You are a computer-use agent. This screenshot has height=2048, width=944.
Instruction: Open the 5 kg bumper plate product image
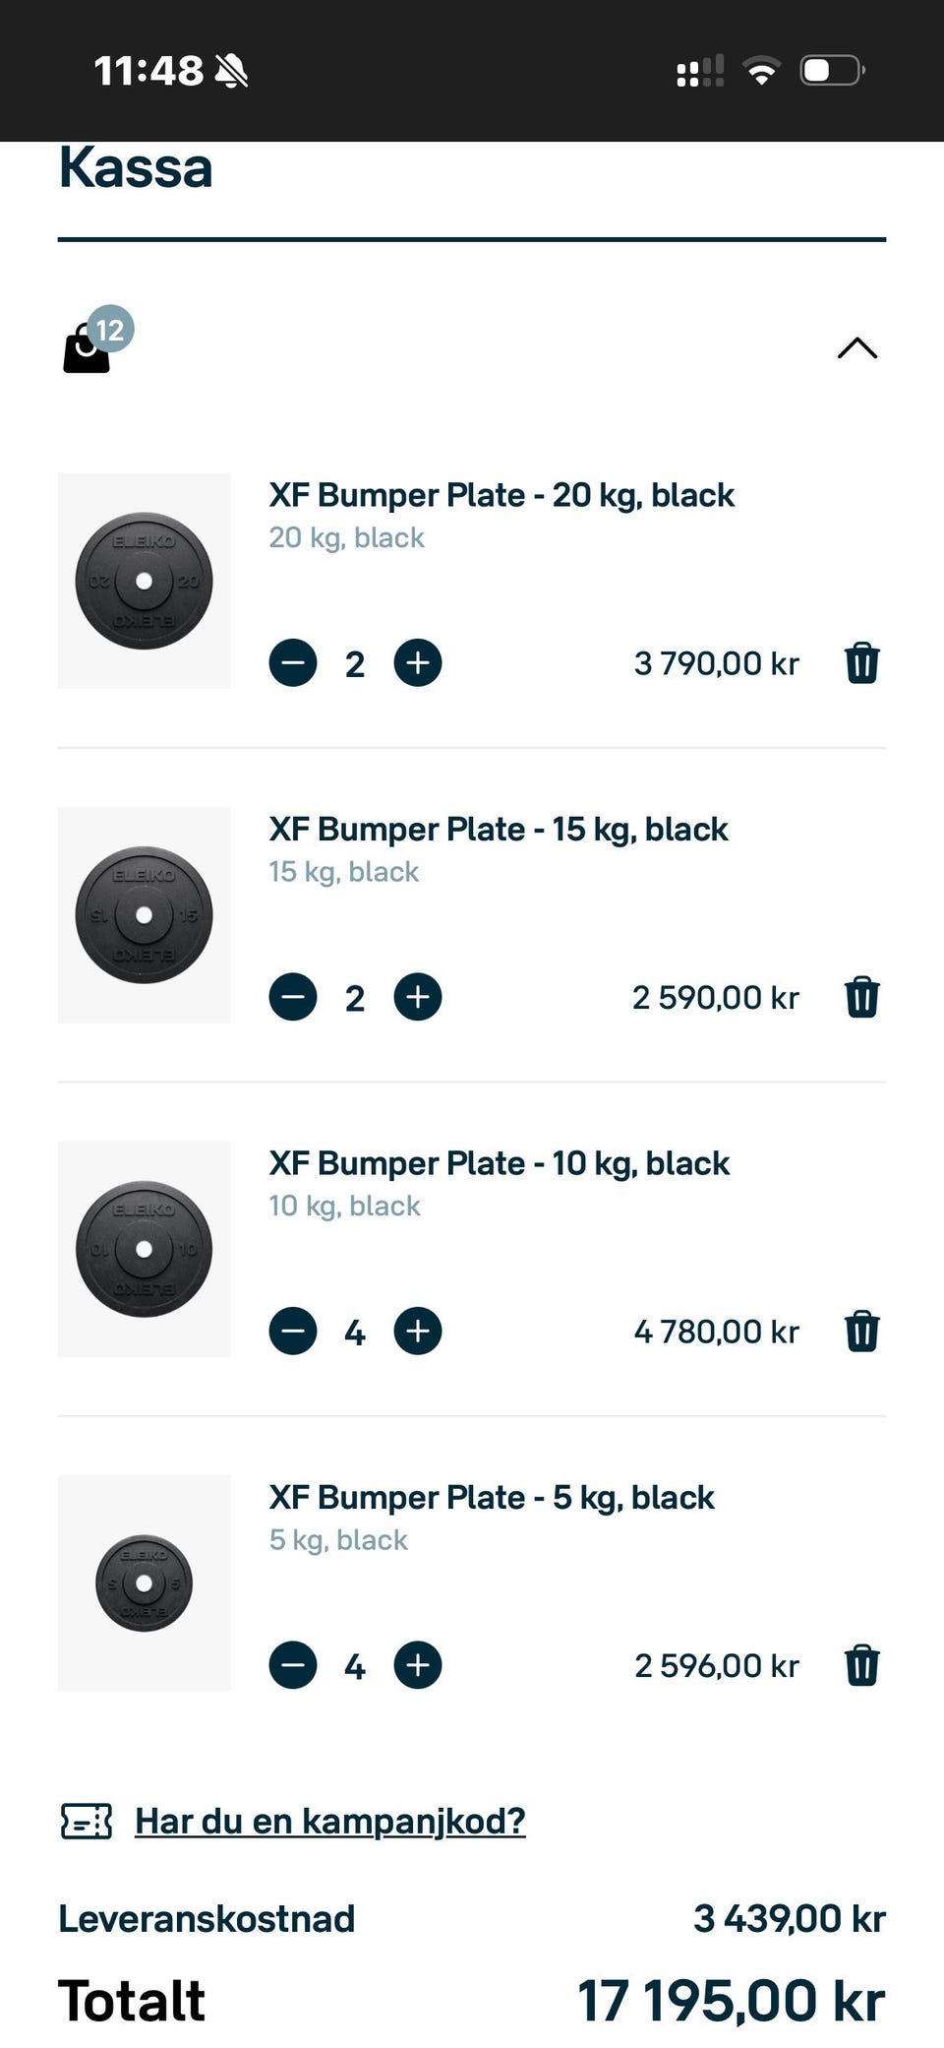[x=145, y=1583]
